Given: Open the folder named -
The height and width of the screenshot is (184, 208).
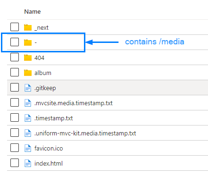Looking at the screenshot, I should click(36, 42).
